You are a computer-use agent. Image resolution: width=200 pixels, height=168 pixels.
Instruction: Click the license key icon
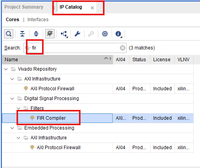91,34
